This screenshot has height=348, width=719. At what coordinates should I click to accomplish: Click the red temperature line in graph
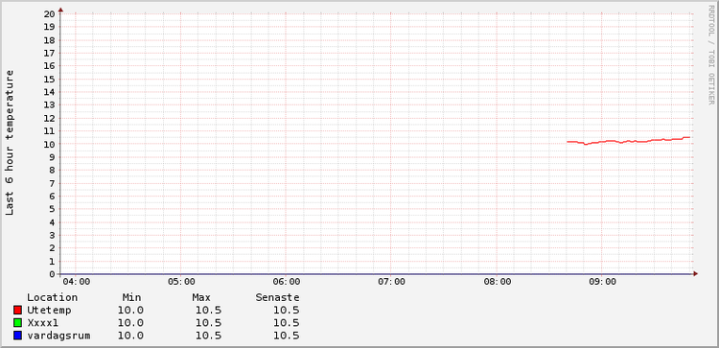[628, 141]
